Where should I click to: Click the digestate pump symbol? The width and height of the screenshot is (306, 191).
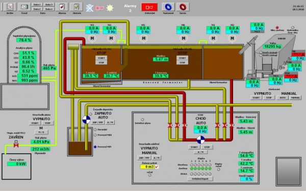pyautogui.click(x=86, y=120)
